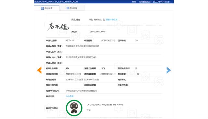Select registration announcement date 2006年01月21日

point(108,74)
